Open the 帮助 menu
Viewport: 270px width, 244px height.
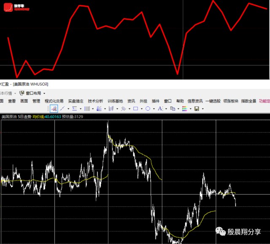tap(180, 101)
